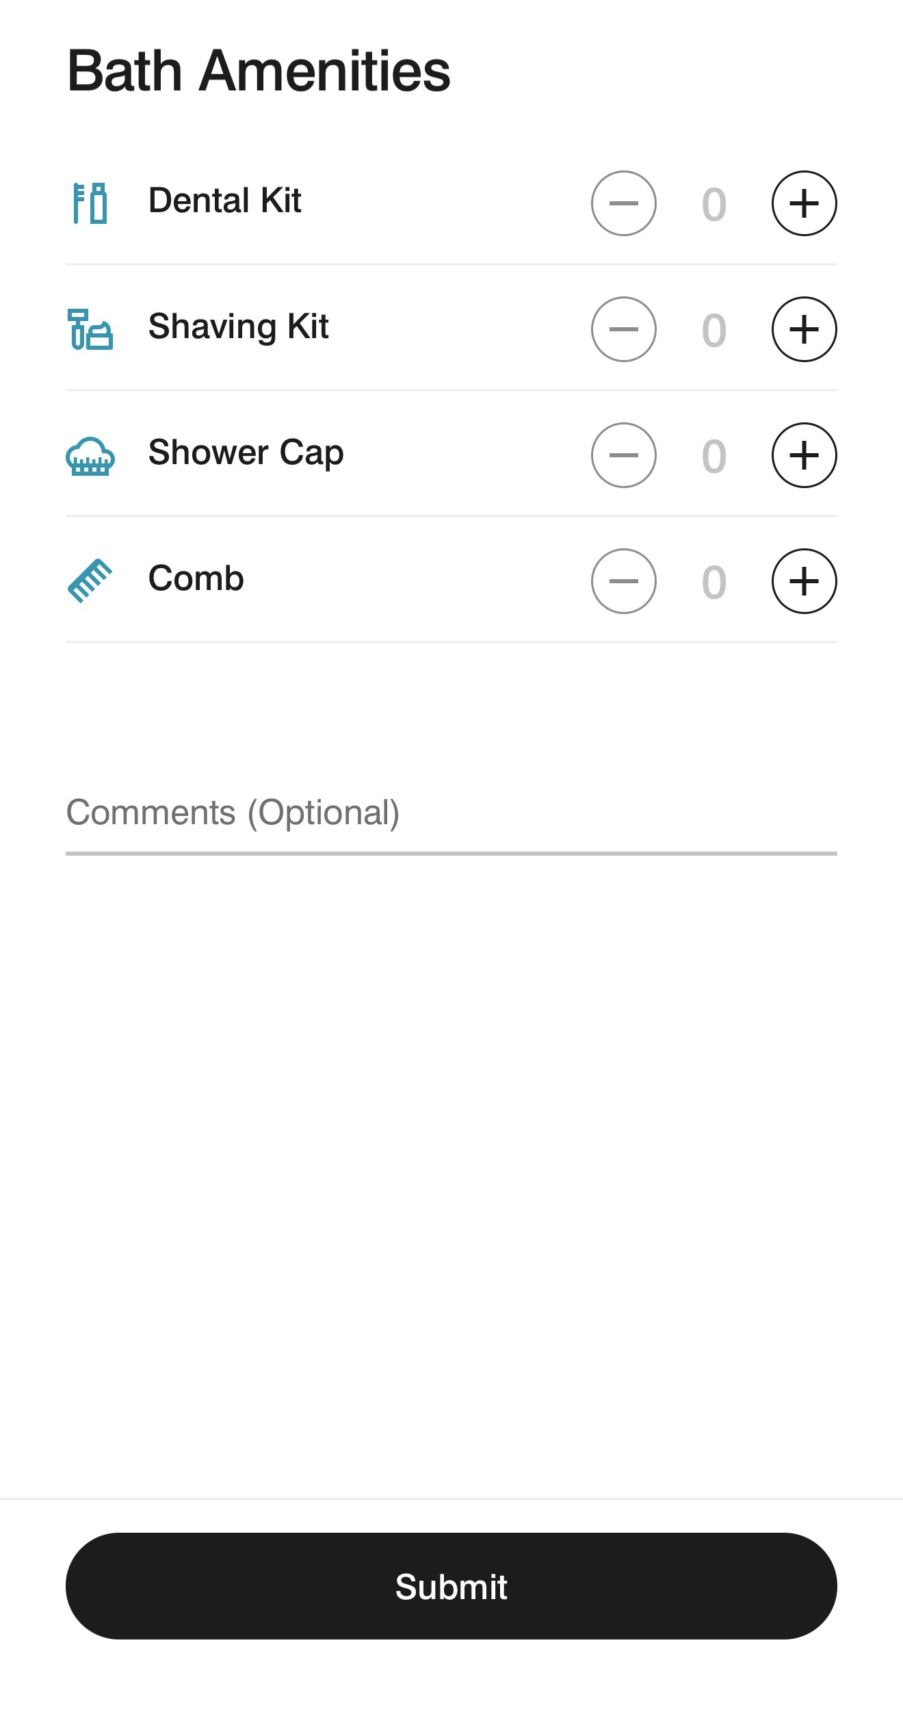Increase Dental Kit quantity with plus
903x1710 pixels.
[x=804, y=203]
